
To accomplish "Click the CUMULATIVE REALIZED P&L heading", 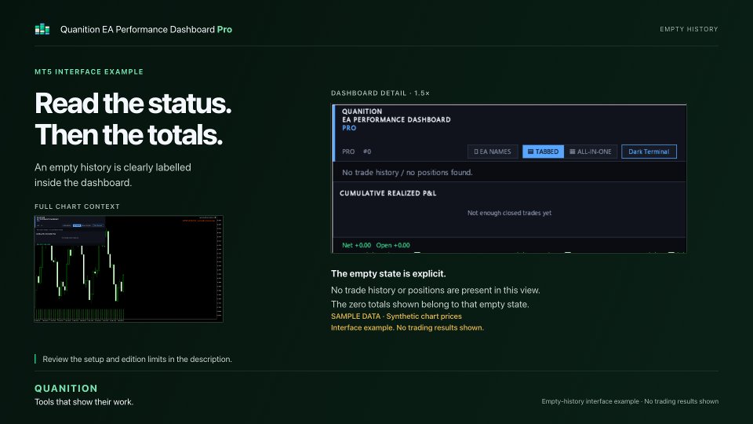I will point(388,193).
